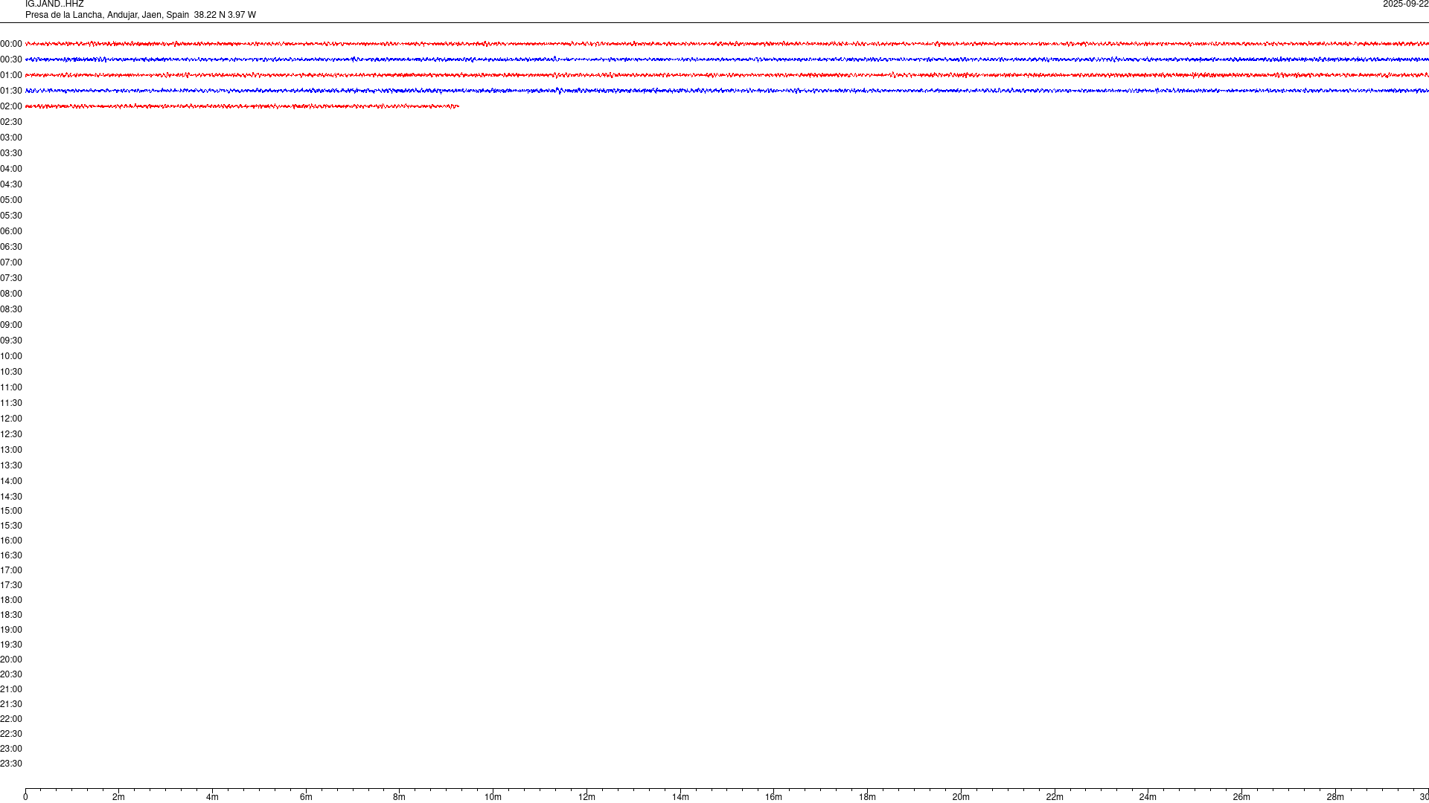Viewport: 1429px width, 803px height.
Task: Click the 28m x-axis tick label
Action: coord(1335,797)
